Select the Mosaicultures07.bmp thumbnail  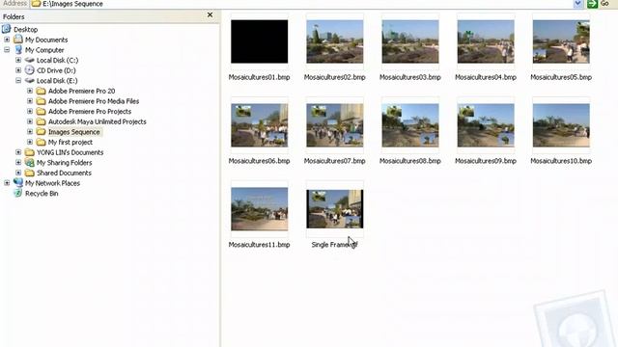[335, 125]
